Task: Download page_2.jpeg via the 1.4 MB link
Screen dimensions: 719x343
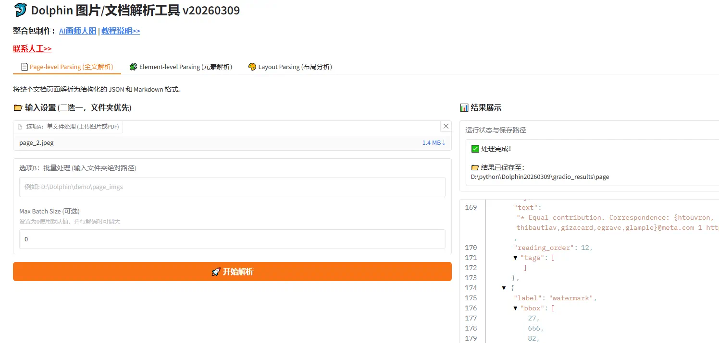Action: 434,142
